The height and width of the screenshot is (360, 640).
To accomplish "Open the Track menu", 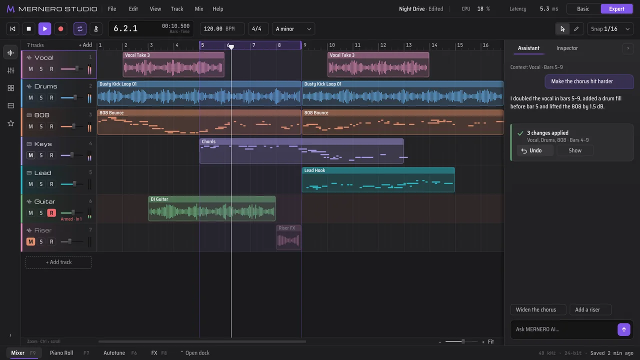I will [177, 9].
